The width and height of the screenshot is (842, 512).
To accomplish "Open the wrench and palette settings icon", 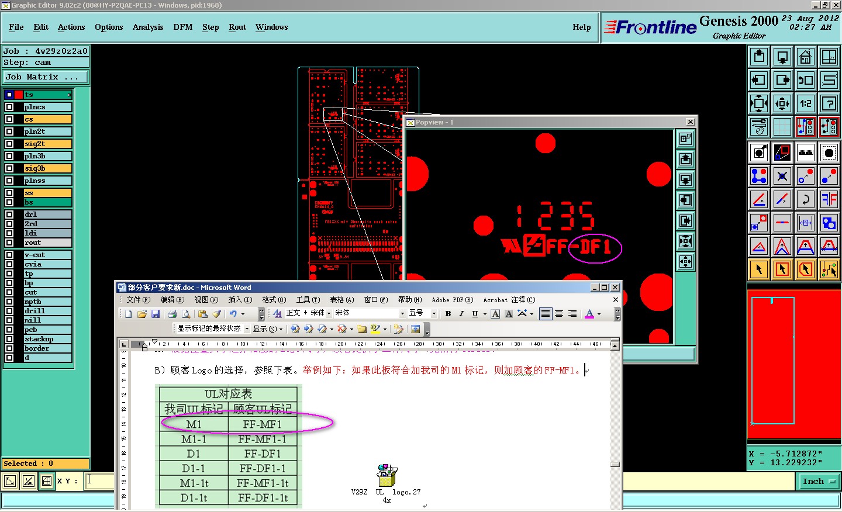I will (759, 126).
